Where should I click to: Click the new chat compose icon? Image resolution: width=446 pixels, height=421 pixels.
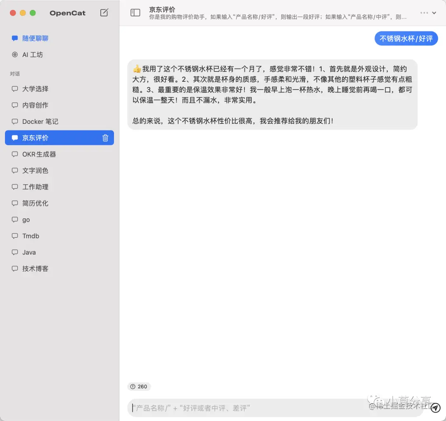[104, 12]
